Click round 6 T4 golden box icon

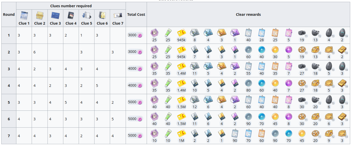[x=342, y=116]
